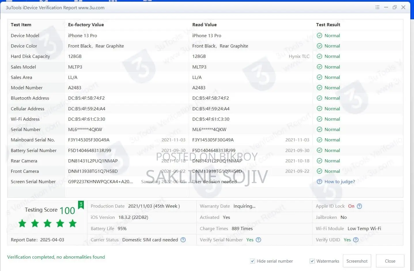Click the ex-factory Battery serial F5D1404648313RJ99
This screenshot has width=414, height=271.
pyautogui.click(x=90, y=150)
